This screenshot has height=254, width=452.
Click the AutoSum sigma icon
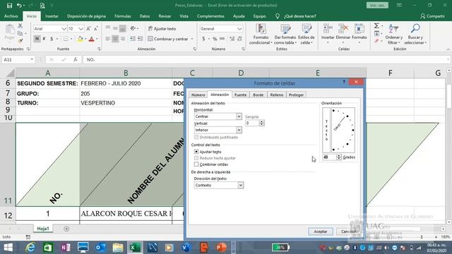(376, 26)
